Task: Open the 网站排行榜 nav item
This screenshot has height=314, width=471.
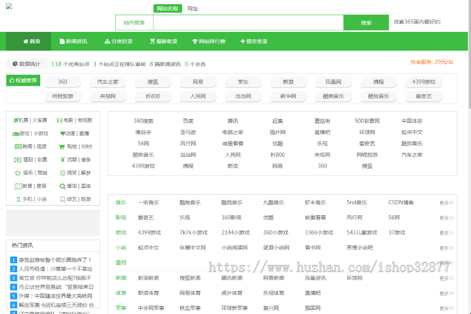Action: [209, 41]
